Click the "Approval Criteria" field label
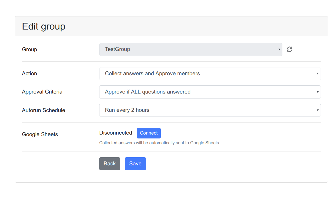 42,92
